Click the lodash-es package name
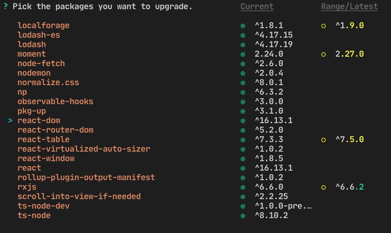The height and width of the screenshot is (233, 391). (39, 35)
